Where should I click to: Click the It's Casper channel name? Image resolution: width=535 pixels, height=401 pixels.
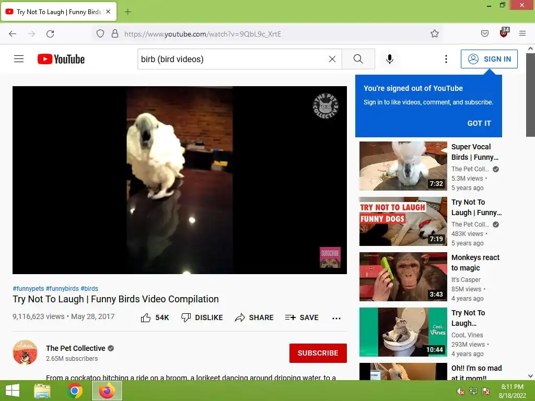point(466,280)
